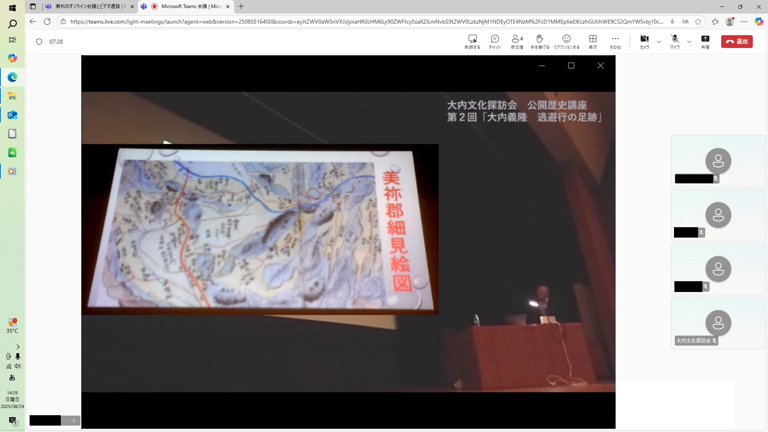Show the participants (参加者) list
The image size is (768, 432).
tap(517, 42)
